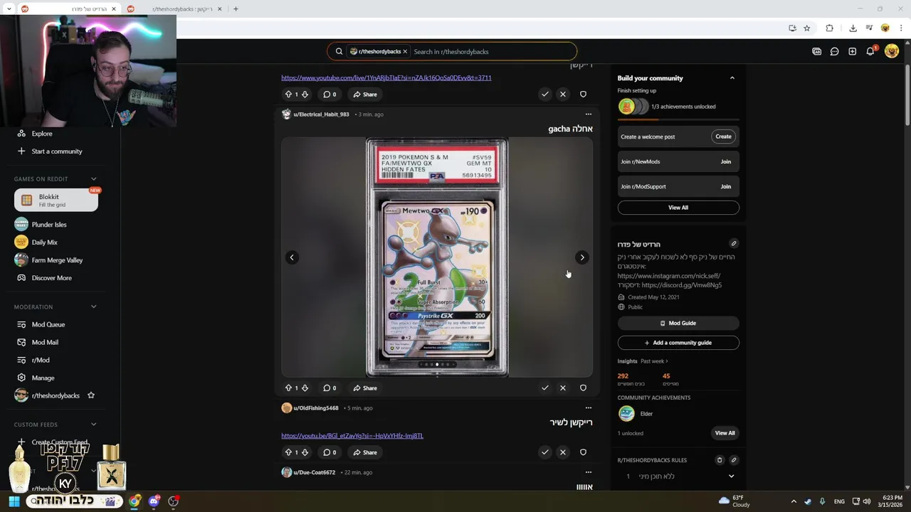Click reorder icon beside rules header
This screenshot has height=512, width=911.
(x=720, y=460)
